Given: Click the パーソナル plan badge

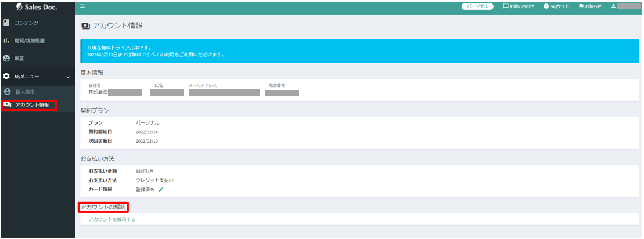Looking at the screenshot, I should tap(477, 6).
